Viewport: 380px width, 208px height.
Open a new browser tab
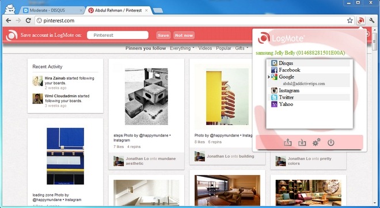(158, 10)
